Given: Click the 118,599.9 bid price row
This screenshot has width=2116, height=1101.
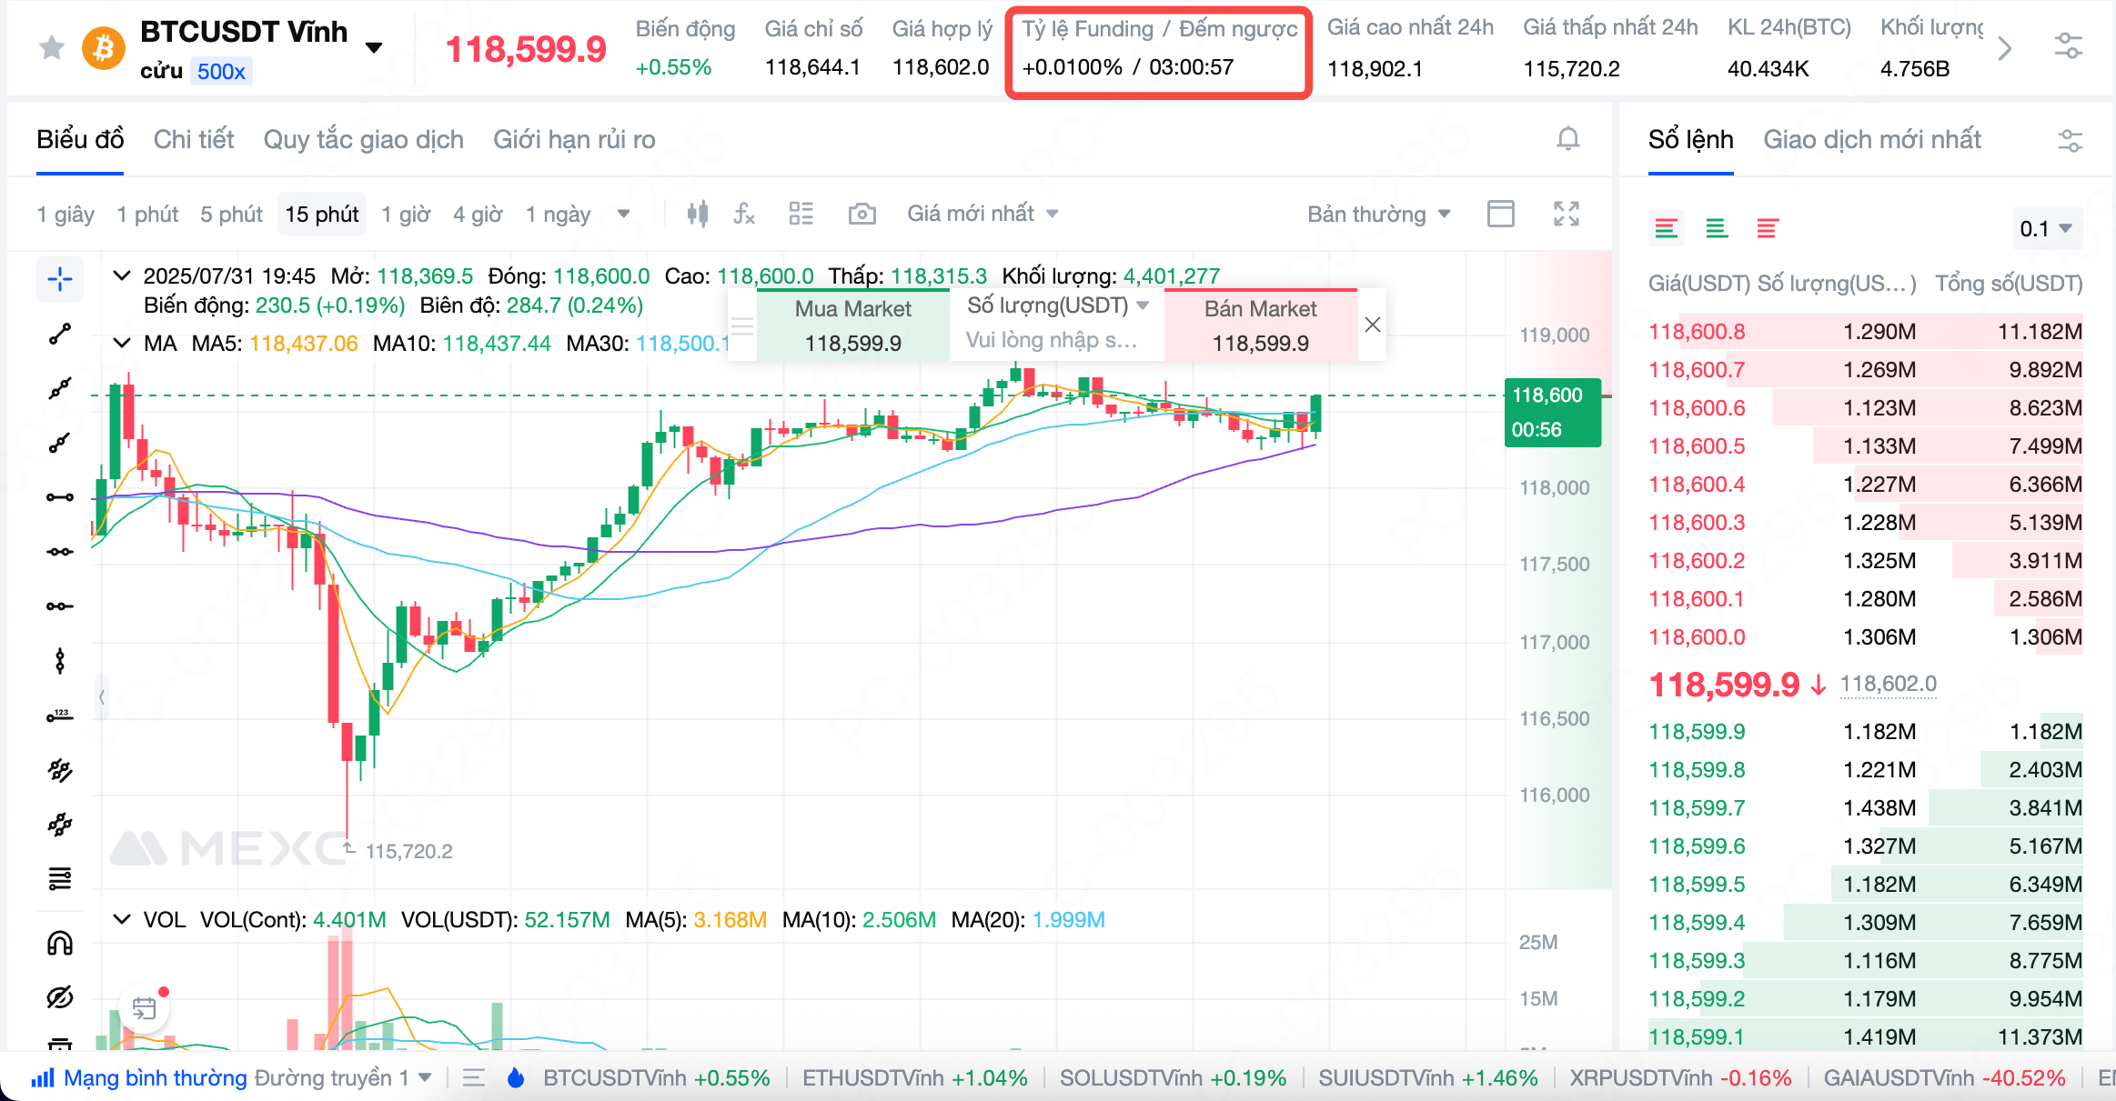Looking at the screenshot, I should coord(1865,731).
